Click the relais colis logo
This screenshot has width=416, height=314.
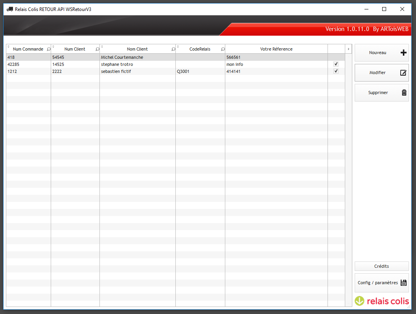381,301
